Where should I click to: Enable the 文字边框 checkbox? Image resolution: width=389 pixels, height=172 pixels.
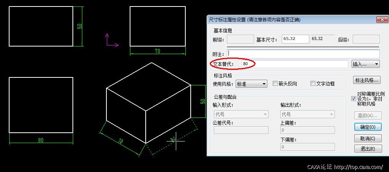(x=313, y=84)
